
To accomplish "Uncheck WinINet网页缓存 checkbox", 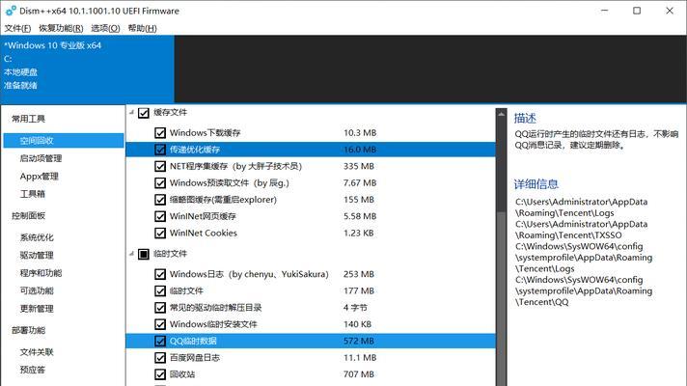I will (160, 216).
